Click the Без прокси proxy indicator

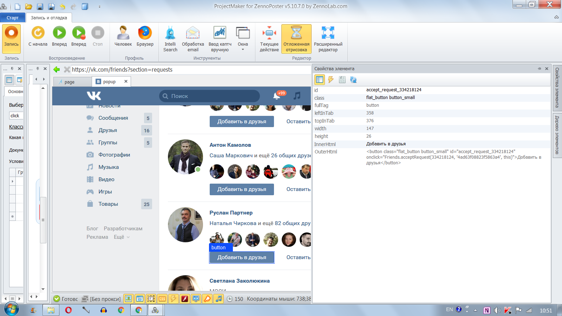tap(101, 299)
